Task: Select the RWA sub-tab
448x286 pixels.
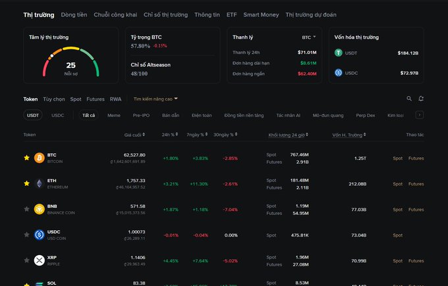Action: point(116,99)
